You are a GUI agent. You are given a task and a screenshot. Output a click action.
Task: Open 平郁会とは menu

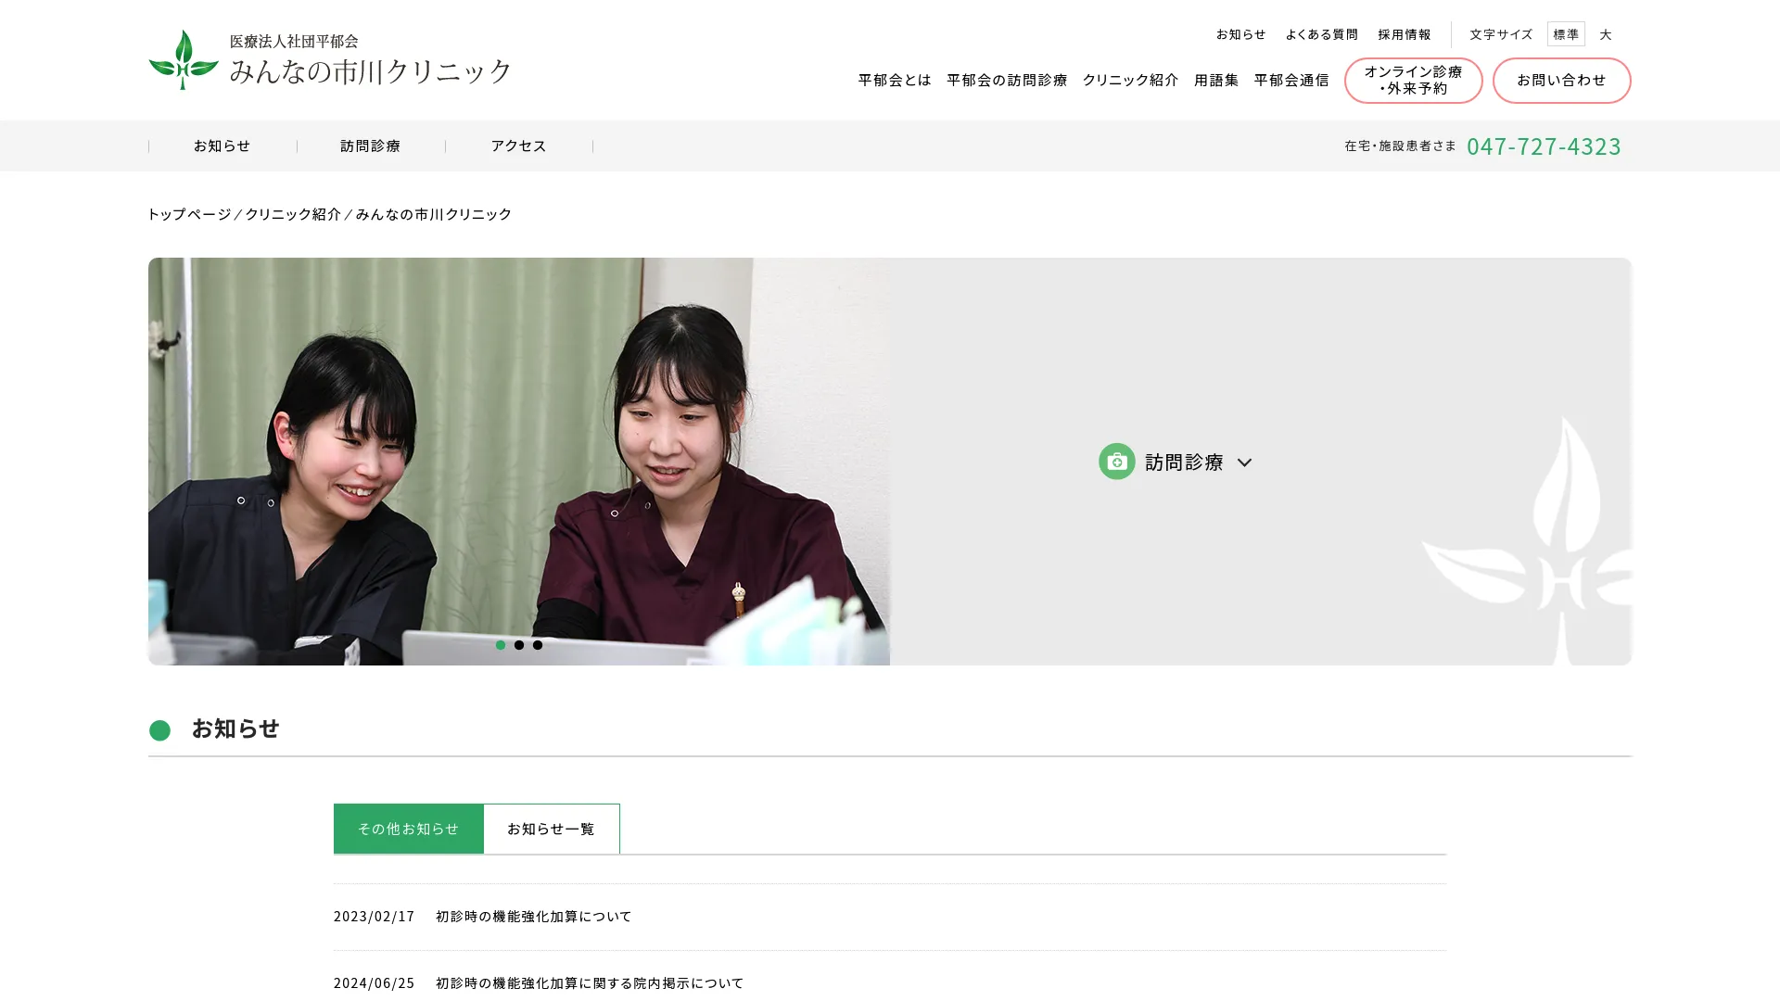click(895, 80)
